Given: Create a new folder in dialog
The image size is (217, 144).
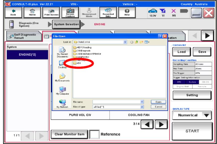Looking at the screenshot, I should pos(141,42).
